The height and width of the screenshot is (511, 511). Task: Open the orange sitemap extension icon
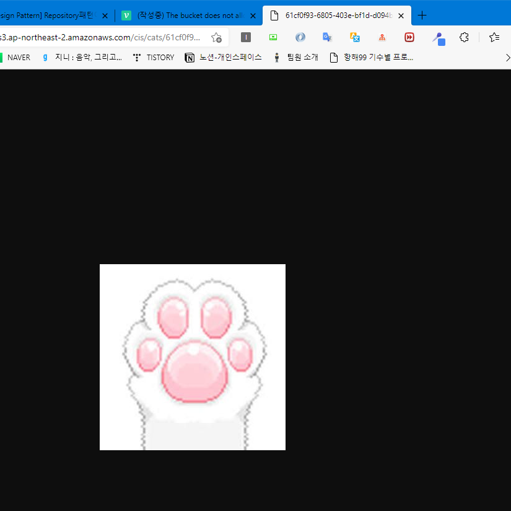point(382,38)
